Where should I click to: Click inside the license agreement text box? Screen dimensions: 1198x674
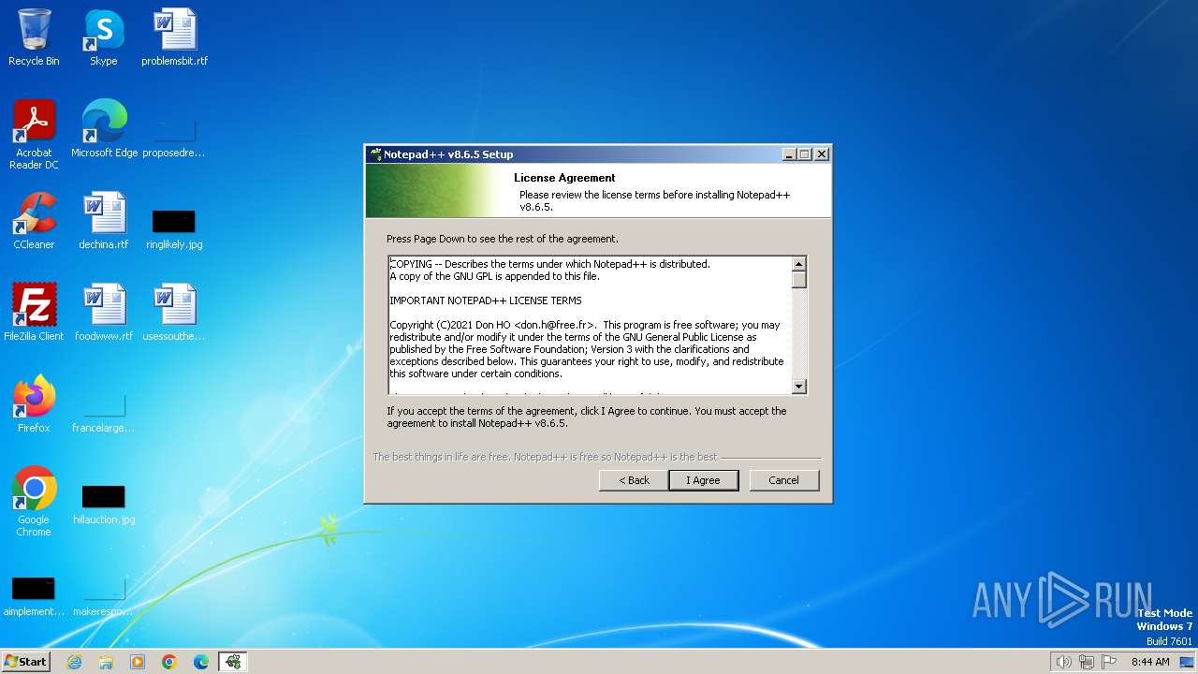590,325
